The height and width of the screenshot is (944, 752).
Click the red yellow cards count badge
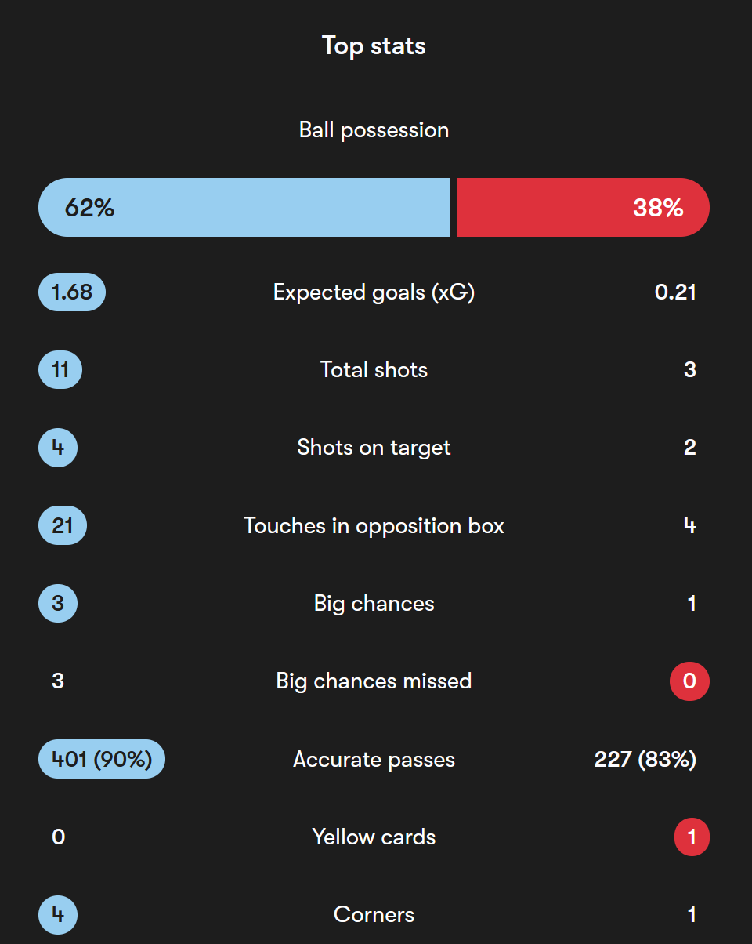pos(692,837)
